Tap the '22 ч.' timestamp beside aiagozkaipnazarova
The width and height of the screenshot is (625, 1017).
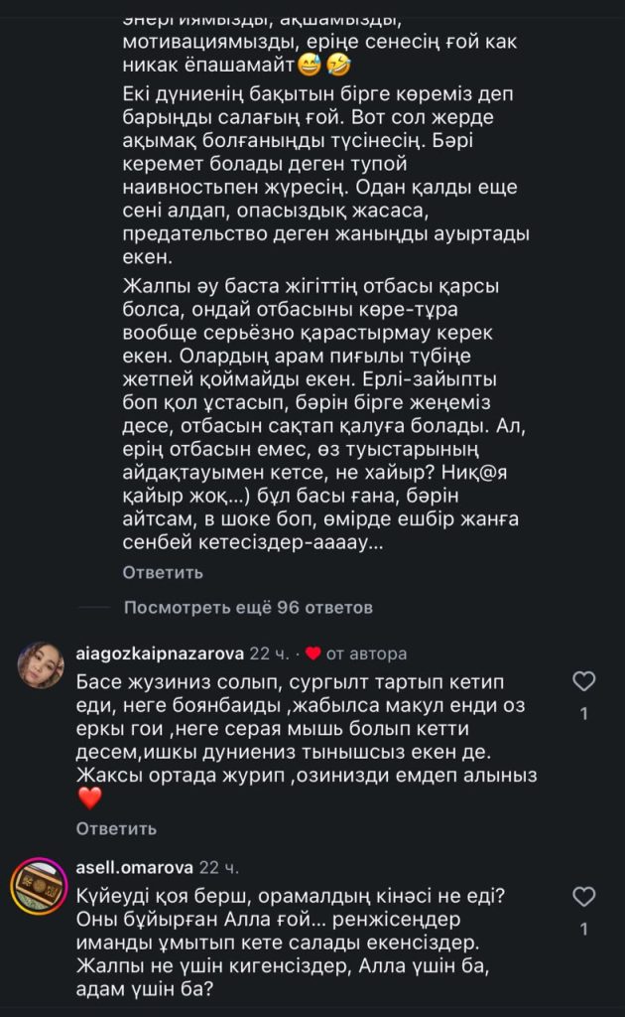point(270,654)
